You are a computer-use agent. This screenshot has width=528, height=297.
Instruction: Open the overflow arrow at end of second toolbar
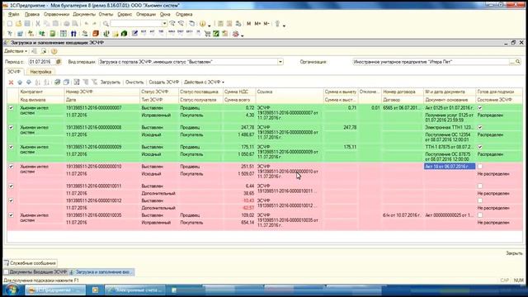[242, 35]
